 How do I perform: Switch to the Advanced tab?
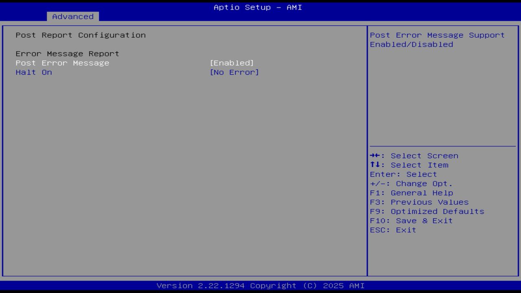pyautogui.click(x=72, y=17)
